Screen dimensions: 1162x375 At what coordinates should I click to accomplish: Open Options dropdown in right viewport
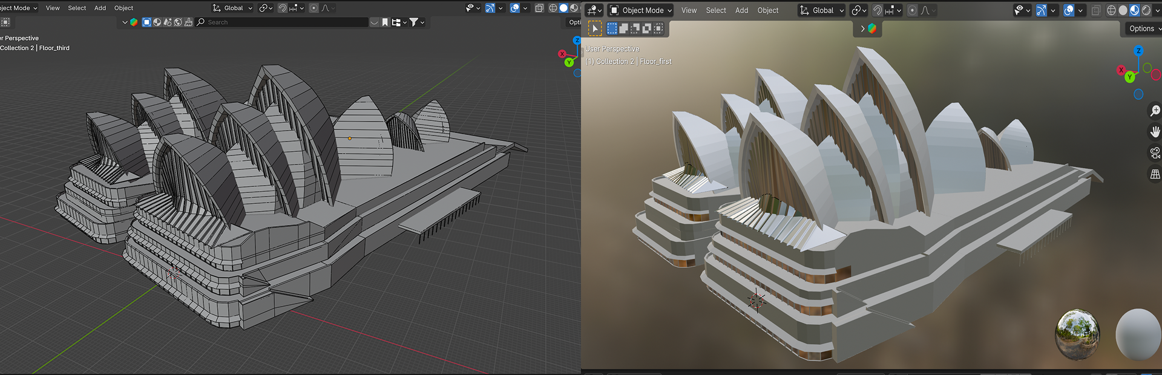pyautogui.click(x=1143, y=28)
